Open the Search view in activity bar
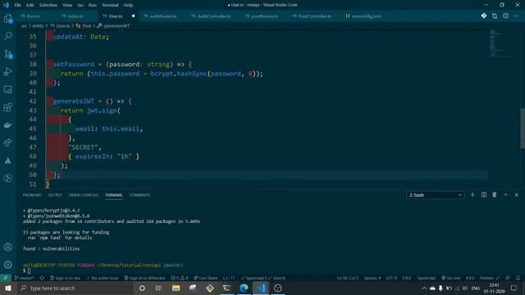Image resolution: width=525 pixels, height=295 pixels. click(7, 35)
